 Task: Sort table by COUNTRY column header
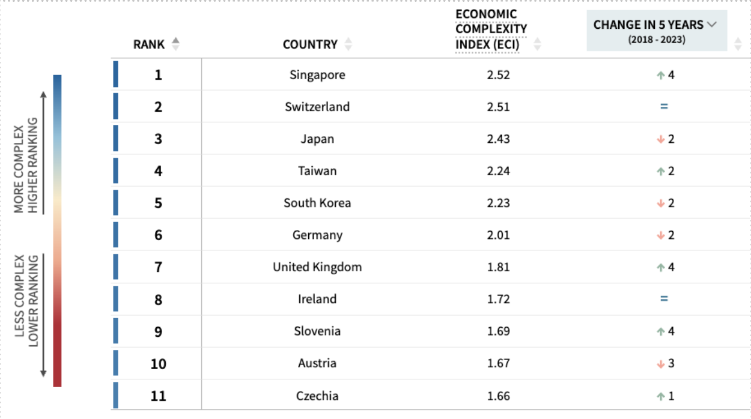click(310, 44)
